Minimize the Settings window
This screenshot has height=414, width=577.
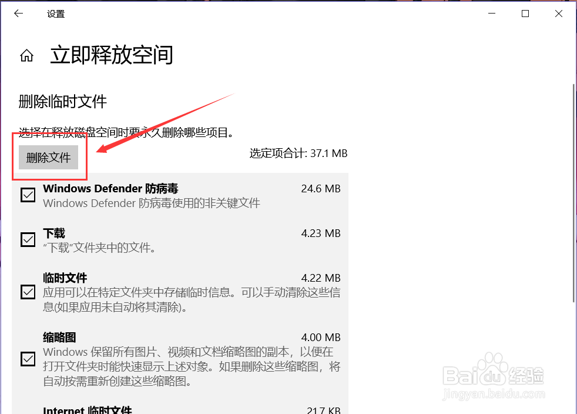click(491, 13)
